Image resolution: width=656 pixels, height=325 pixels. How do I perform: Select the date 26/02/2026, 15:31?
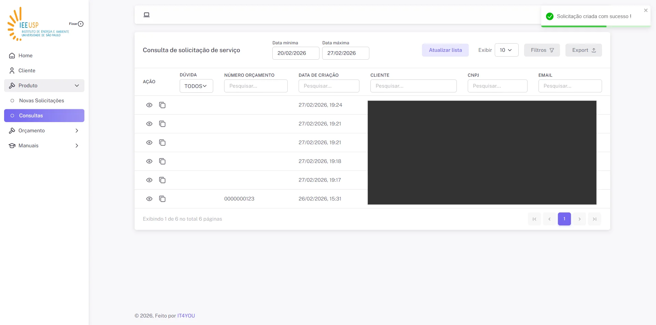pyautogui.click(x=320, y=199)
